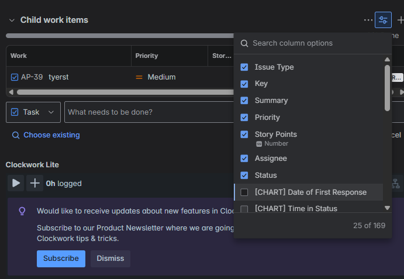Uncheck the Story Points column checkbox
404x279 pixels.
[244, 135]
